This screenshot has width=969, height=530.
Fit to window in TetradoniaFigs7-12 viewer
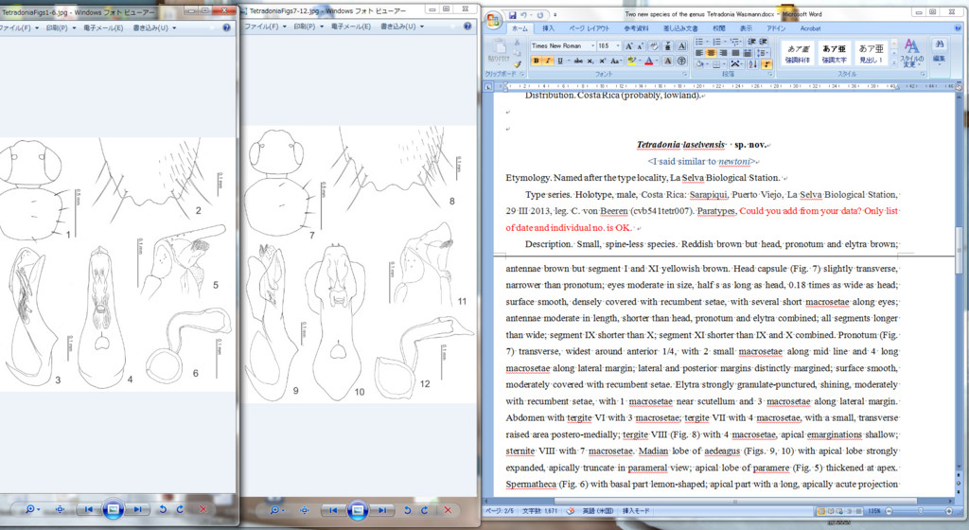(305, 510)
